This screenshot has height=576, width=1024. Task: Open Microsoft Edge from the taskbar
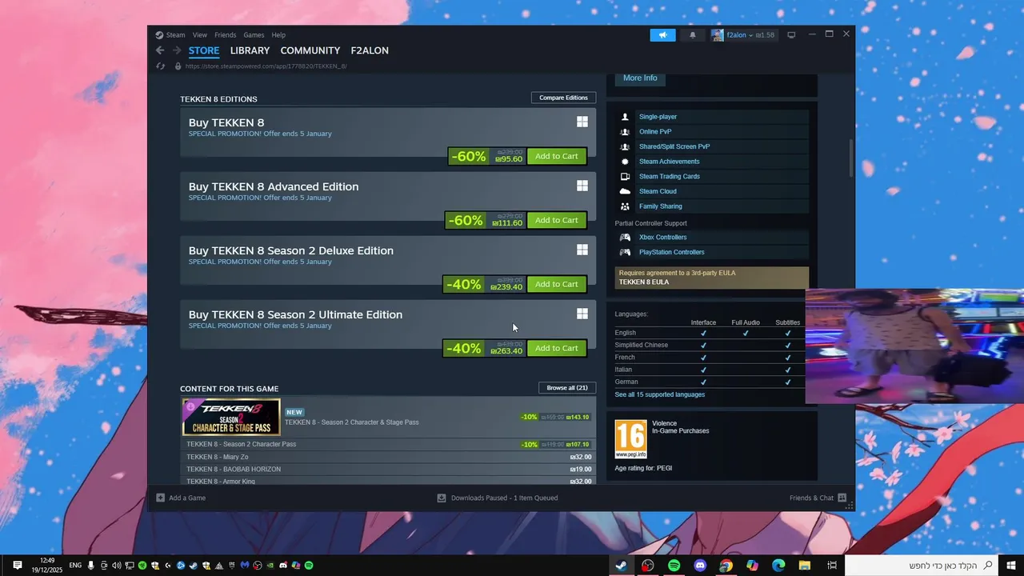click(778, 566)
